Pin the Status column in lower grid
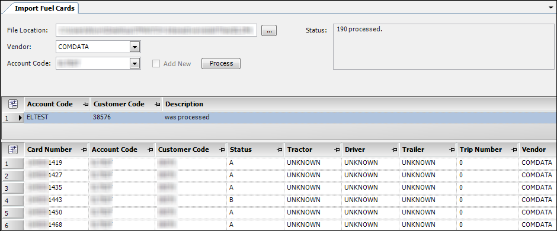This screenshot has height=231, width=557. click(280, 150)
